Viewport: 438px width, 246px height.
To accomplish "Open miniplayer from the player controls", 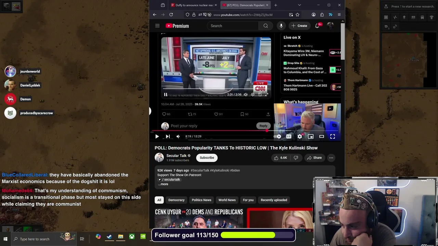I will click(311, 136).
